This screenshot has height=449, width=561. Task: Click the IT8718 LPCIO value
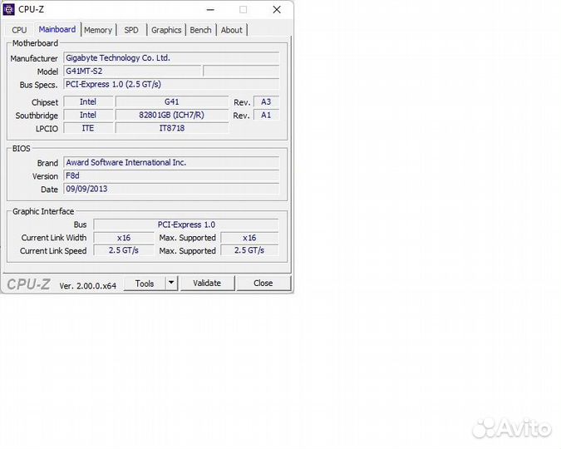(172, 128)
